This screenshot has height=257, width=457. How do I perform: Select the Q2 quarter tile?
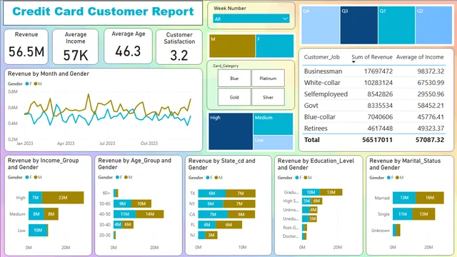coord(433,26)
